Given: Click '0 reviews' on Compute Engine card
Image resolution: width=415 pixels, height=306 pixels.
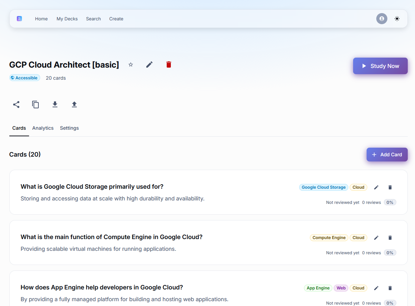Looking at the screenshot, I should pos(371,253).
